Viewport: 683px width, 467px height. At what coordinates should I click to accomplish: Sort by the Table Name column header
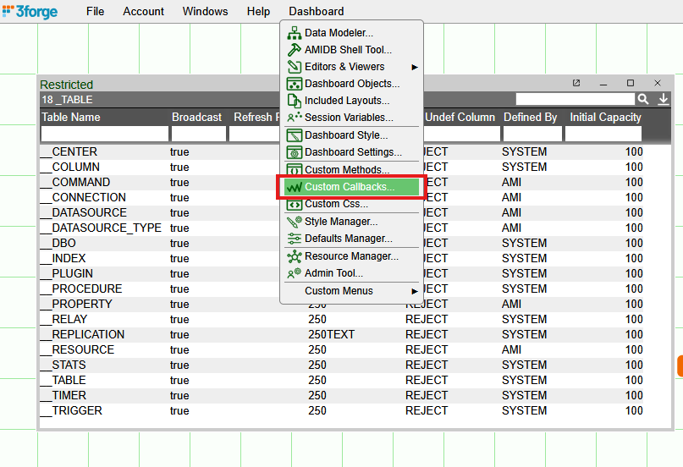(71, 118)
